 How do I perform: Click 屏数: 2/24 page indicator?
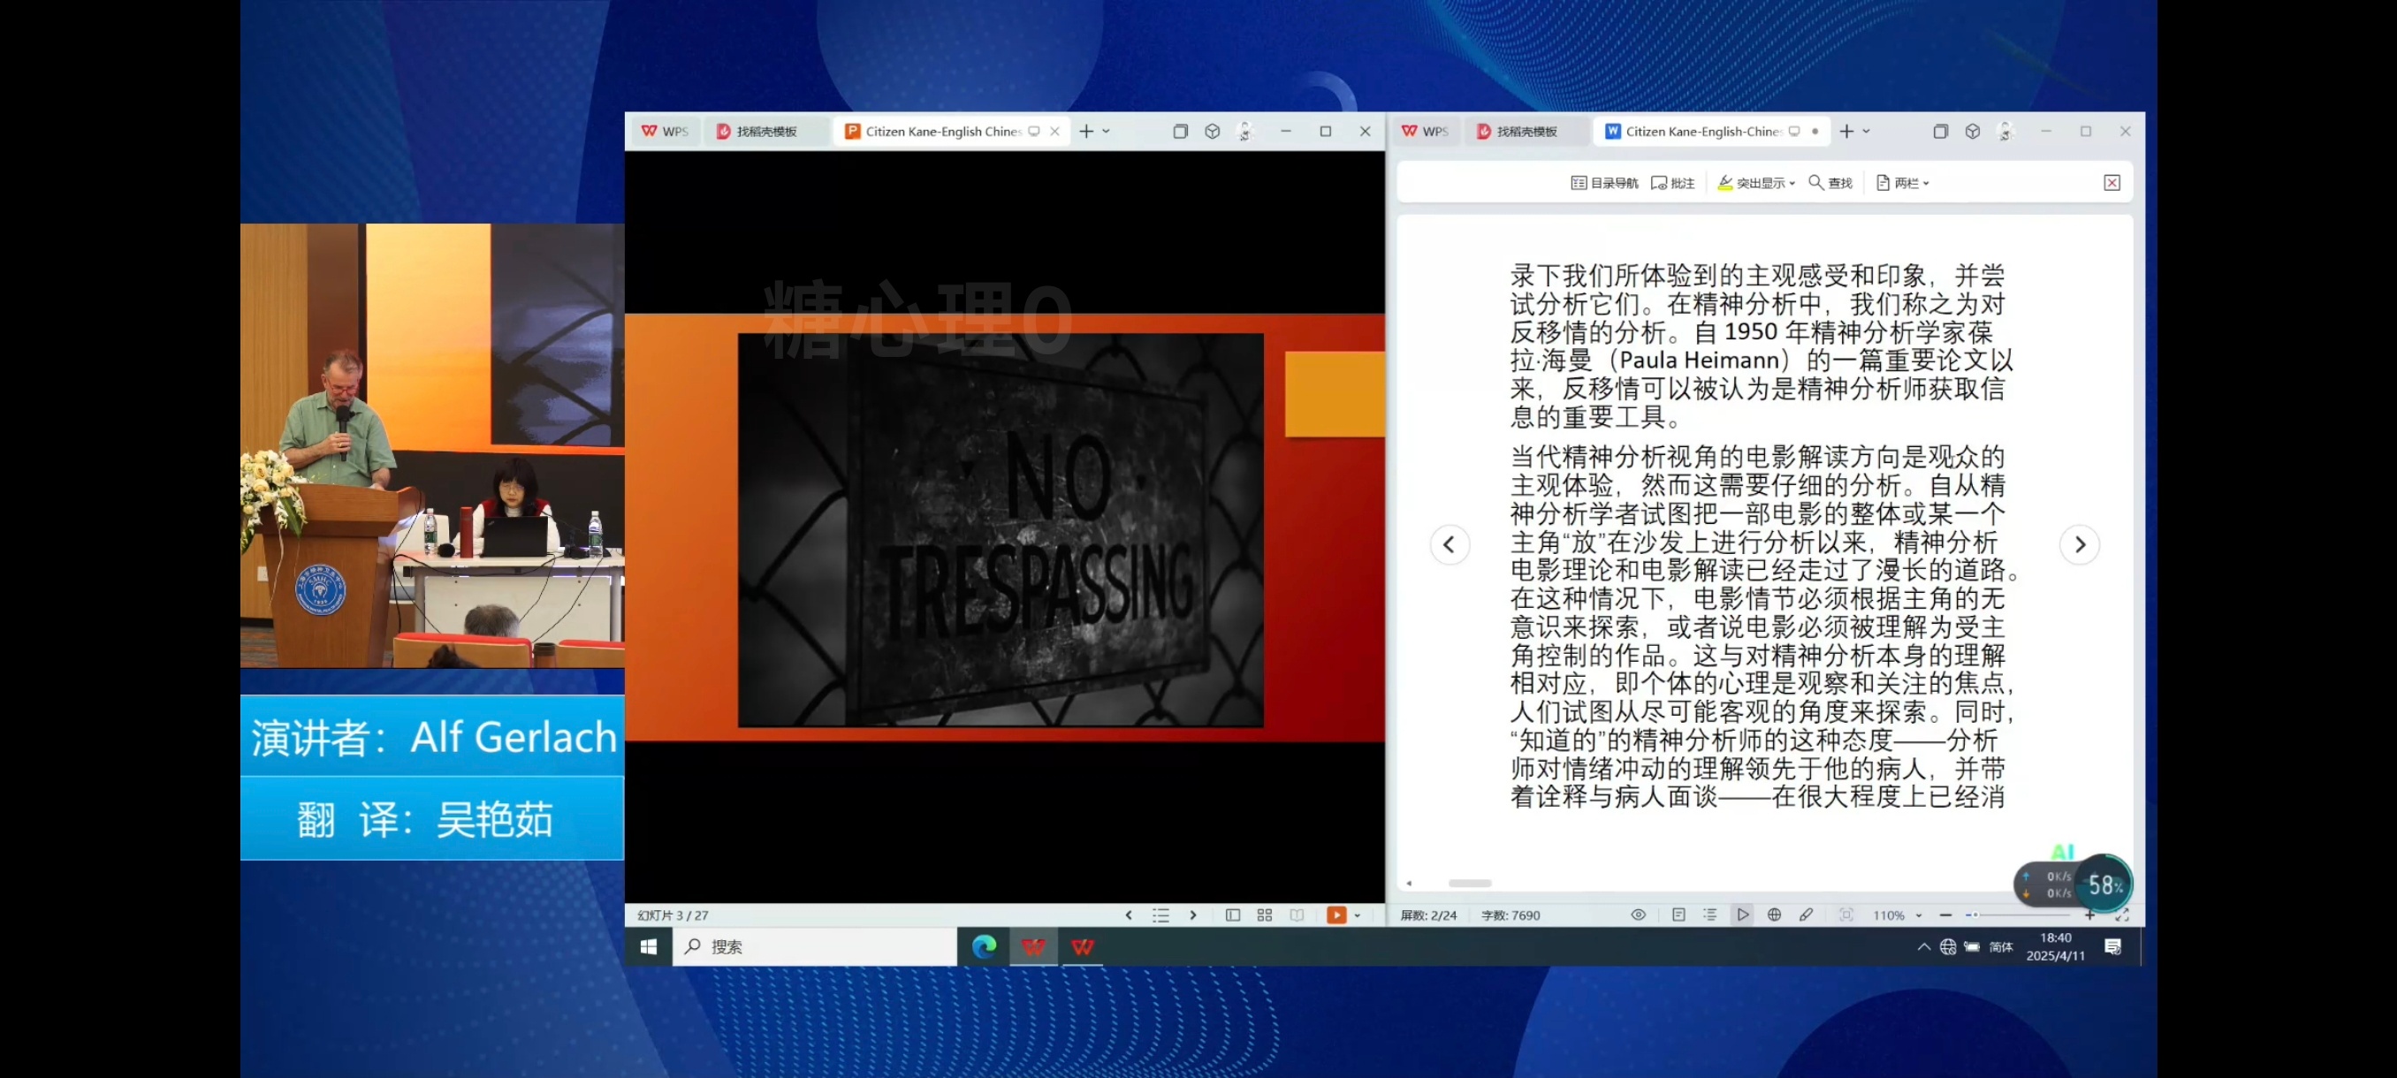click(x=1427, y=915)
